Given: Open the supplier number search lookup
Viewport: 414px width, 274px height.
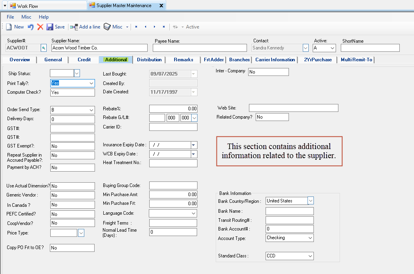Looking at the screenshot, I should tap(44, 48).
